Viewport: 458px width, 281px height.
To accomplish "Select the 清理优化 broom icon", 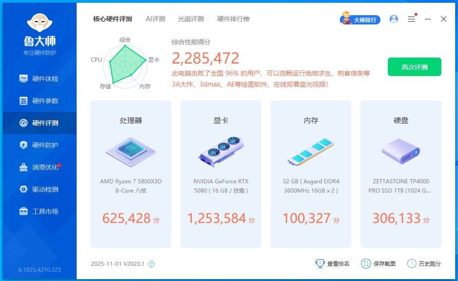I will tap(24, 167).
